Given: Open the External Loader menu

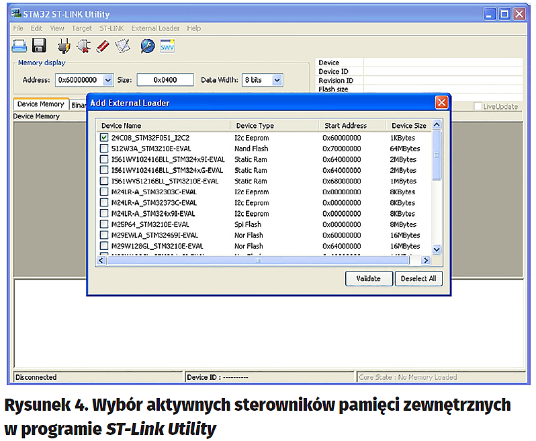Looking at the screenshot, I should tap(155, 28).
